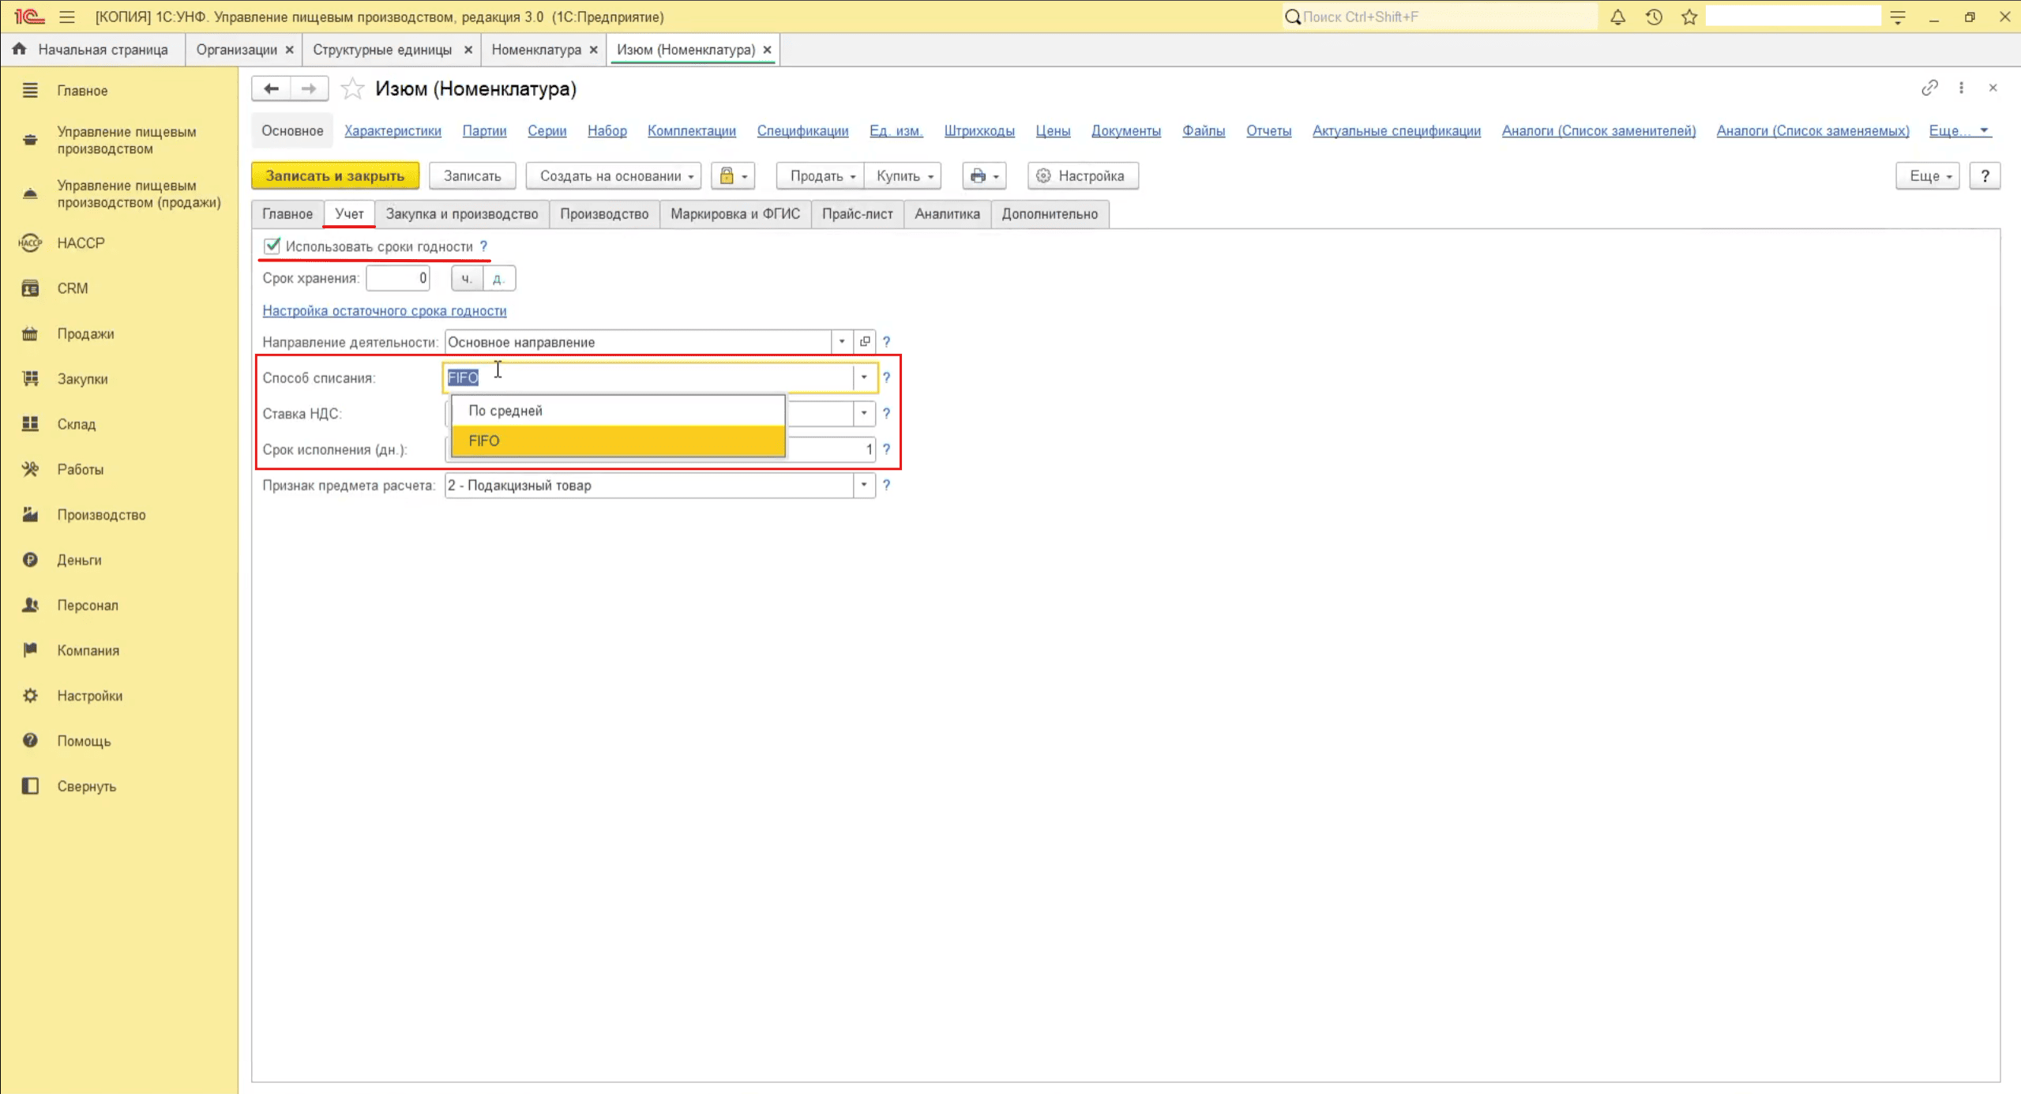Open the НАССР section icon
This screenshot has width=2021, height=1094.
(30, 242)
